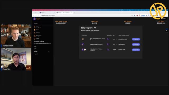Click the BTC Proxy logo in the sidebar

pyautogui.click(x=37, y=19)
